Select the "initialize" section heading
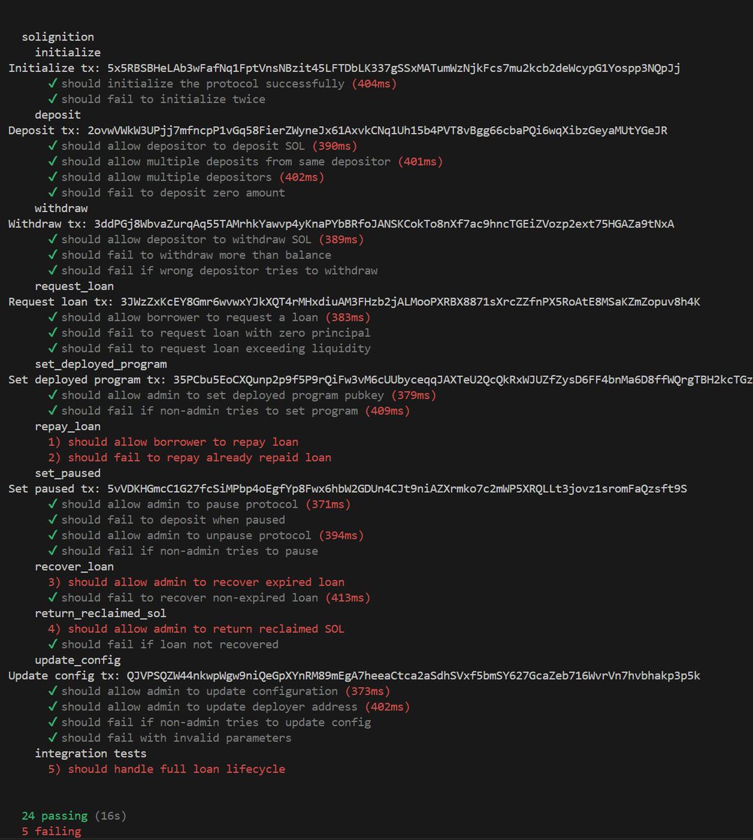The width and height of the screenshot is (753, 840). 68,52
